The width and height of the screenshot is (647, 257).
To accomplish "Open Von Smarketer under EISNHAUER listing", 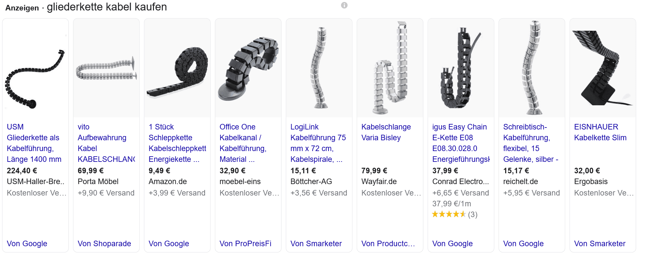I will 599,244.
